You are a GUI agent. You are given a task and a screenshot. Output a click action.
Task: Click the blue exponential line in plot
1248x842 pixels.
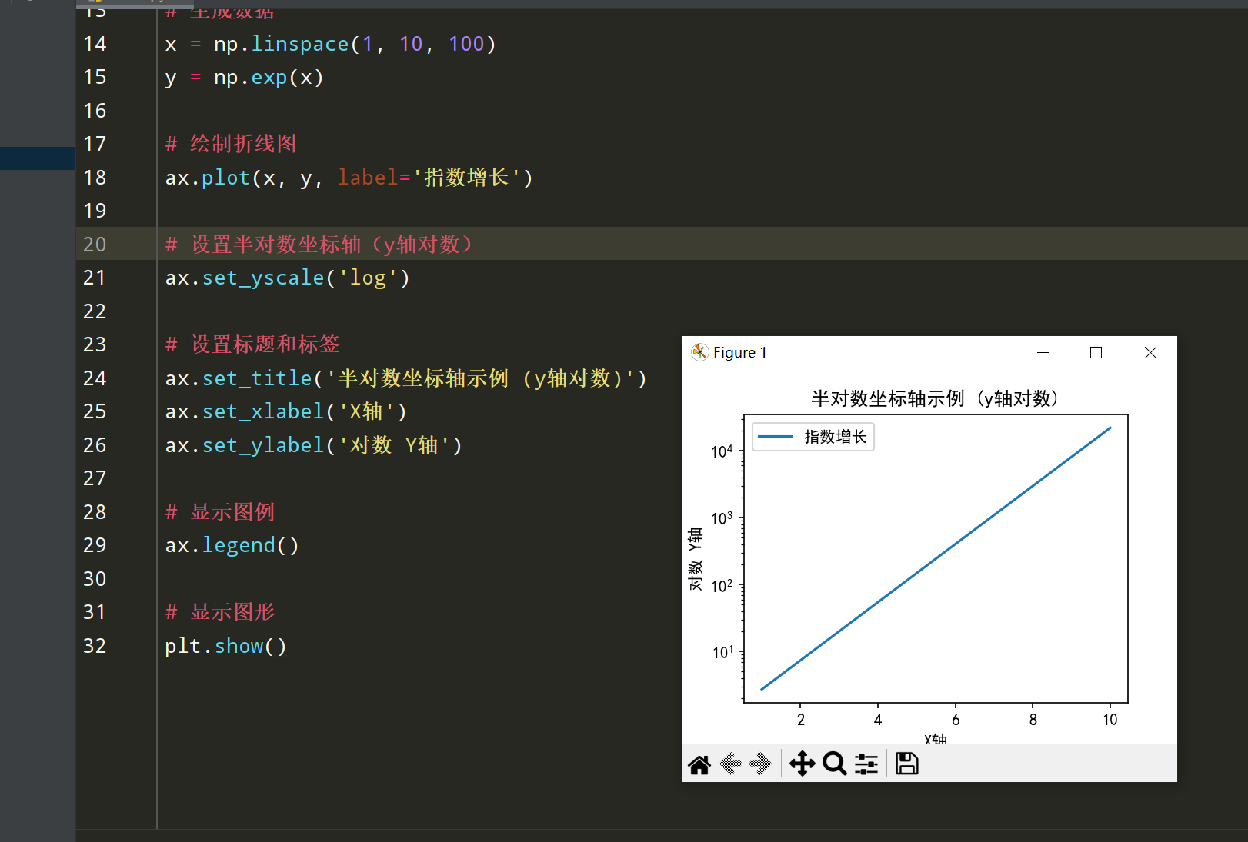(x=936, y=558)
